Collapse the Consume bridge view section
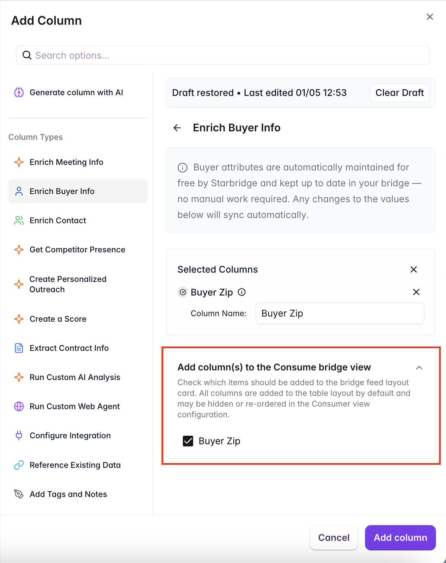 (x=419, y=368)
